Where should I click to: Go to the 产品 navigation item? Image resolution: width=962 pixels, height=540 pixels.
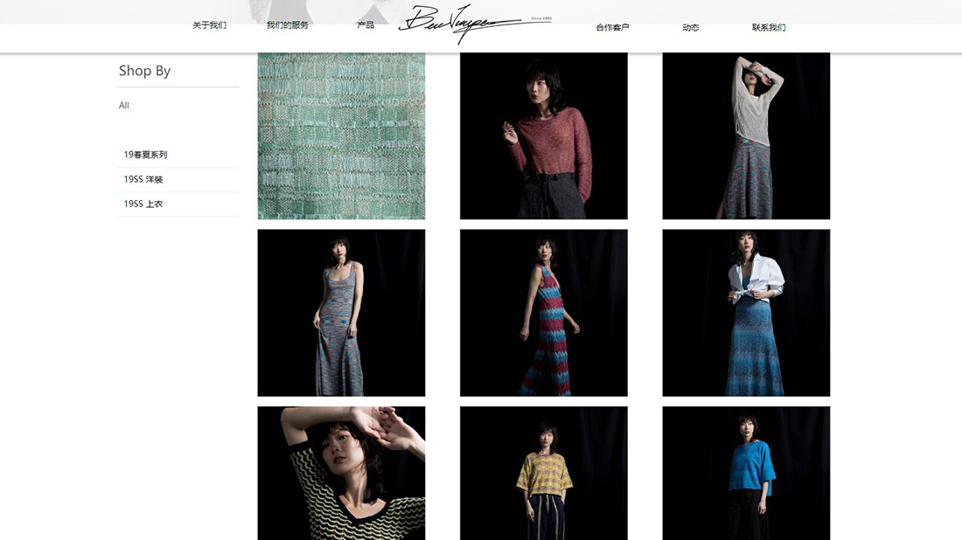pos(366,25)
